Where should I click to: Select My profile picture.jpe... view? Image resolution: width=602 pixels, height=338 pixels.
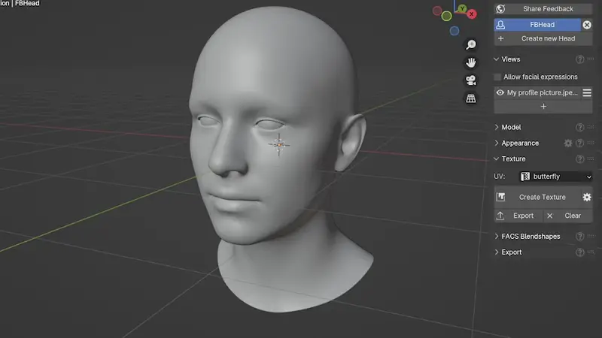542,92
